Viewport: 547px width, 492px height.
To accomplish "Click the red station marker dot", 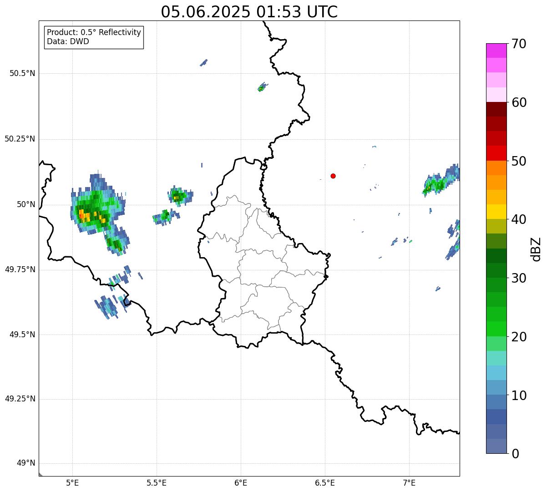I will point(333,176).
